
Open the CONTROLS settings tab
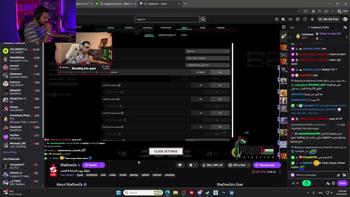(147, 28)
